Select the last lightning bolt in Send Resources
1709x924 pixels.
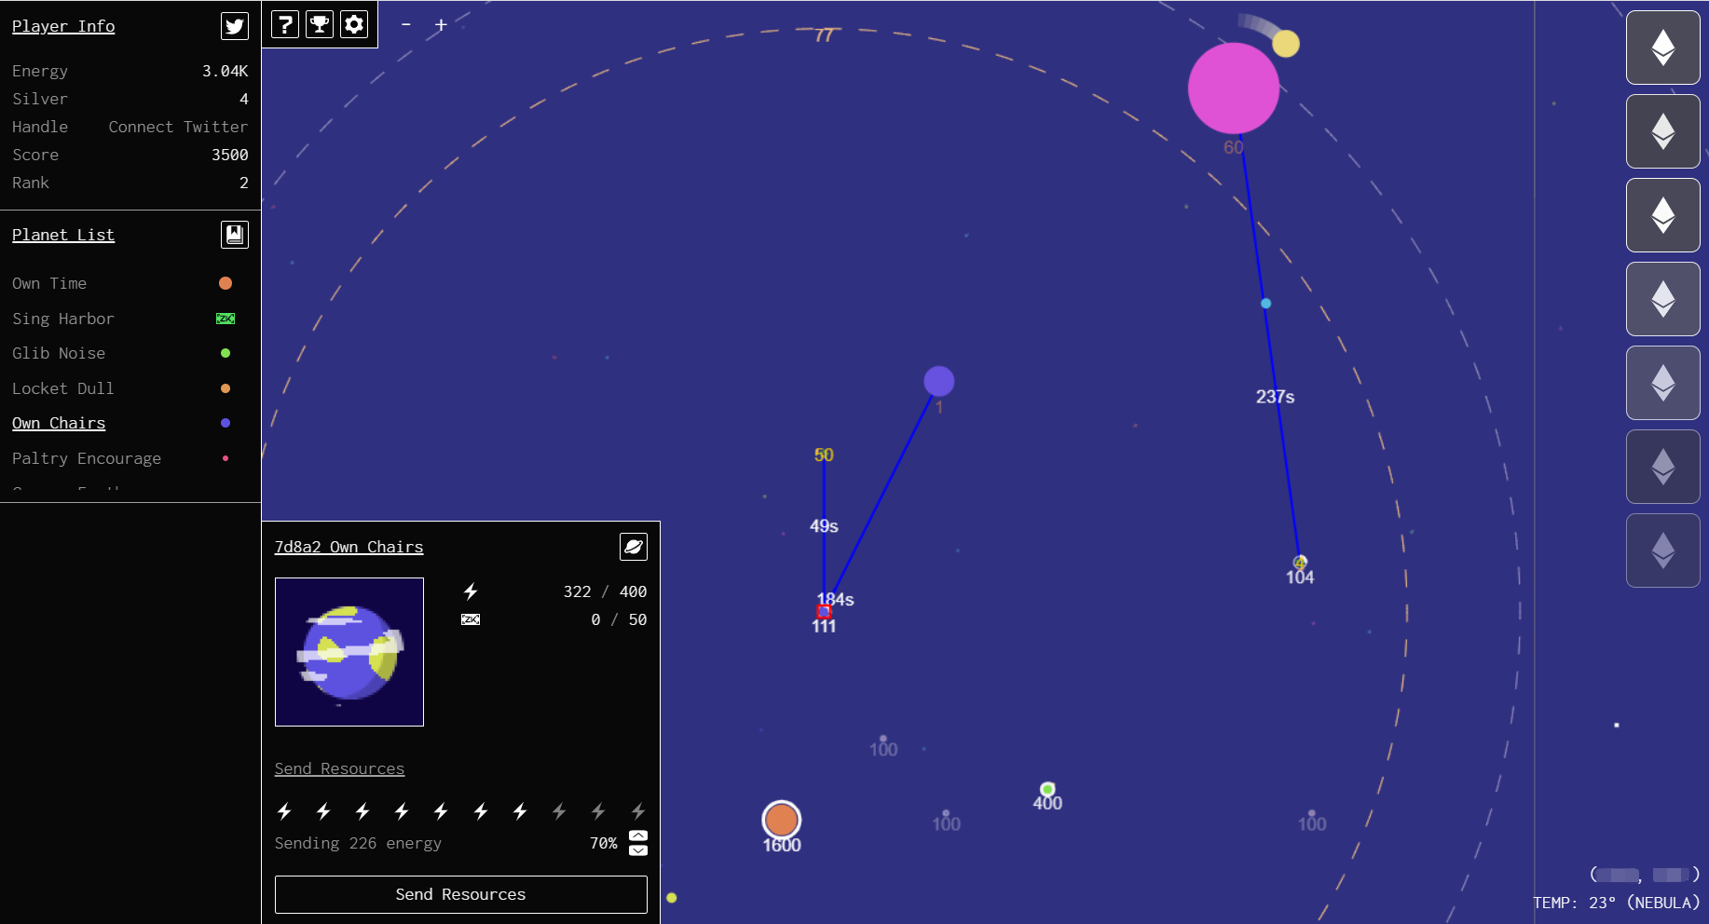pyautogui.click(x=638, y=811)
